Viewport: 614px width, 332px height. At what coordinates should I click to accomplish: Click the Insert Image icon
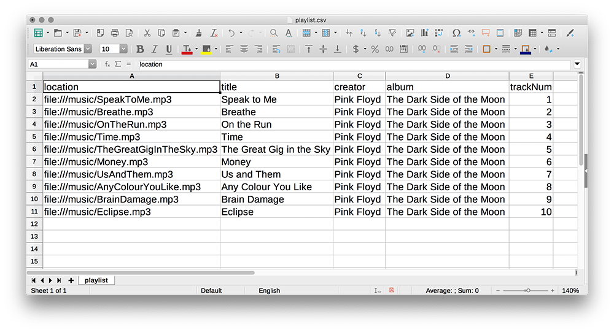[x=410, y=33]
